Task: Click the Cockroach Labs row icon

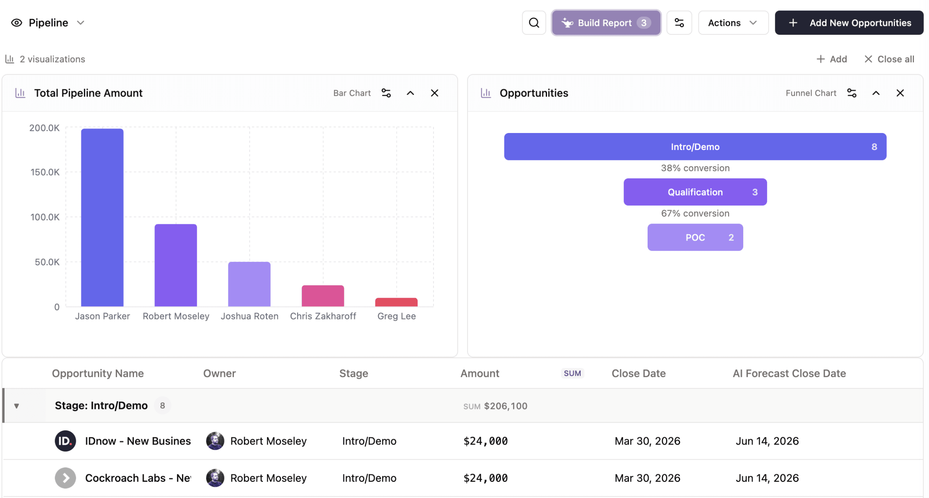Action: pos(65,478)
